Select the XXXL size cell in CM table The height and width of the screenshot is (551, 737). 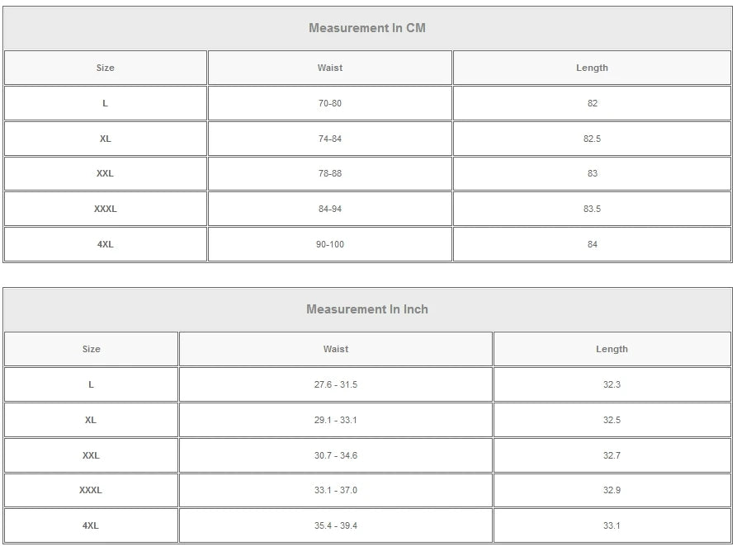click(x=106, y=209)
